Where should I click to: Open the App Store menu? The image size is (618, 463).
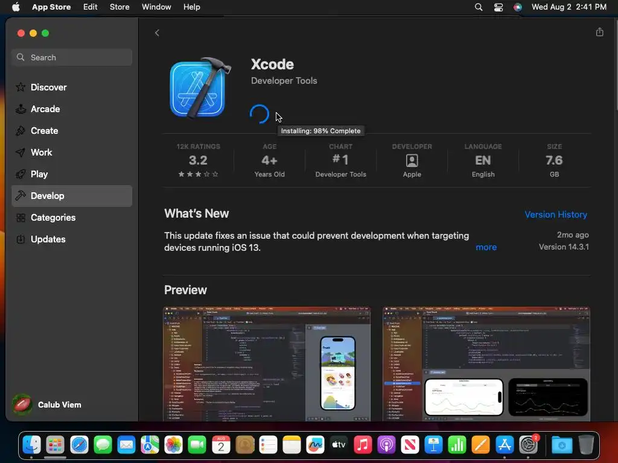point(51,7)
